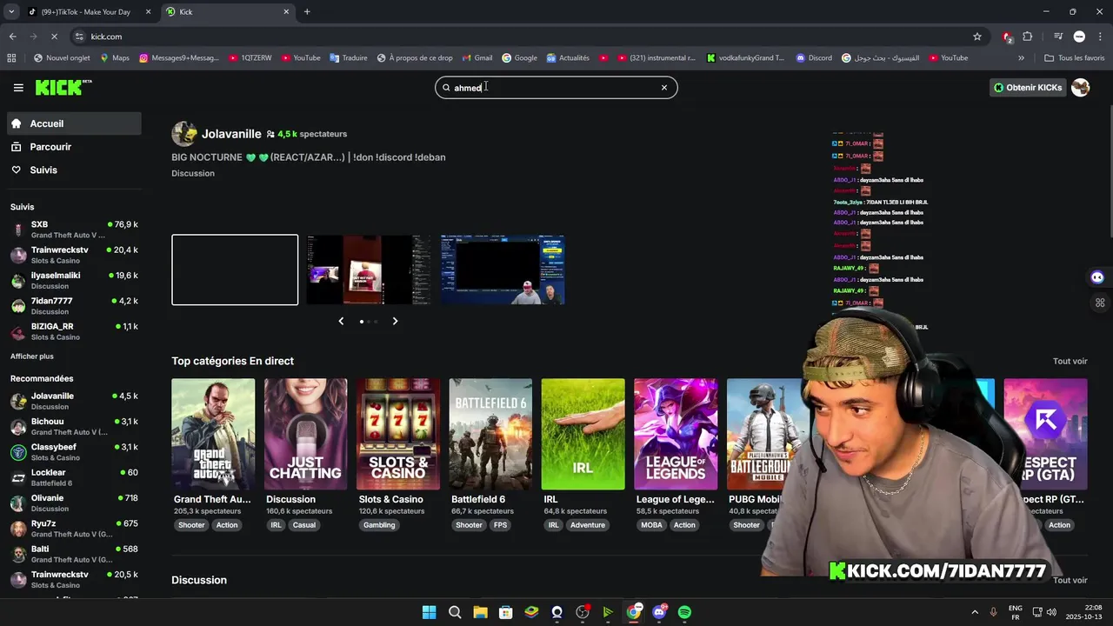The height and width of the screenshot is (626, 1113).
Task: Show hidden system tray icons
Action: [974, 612]
